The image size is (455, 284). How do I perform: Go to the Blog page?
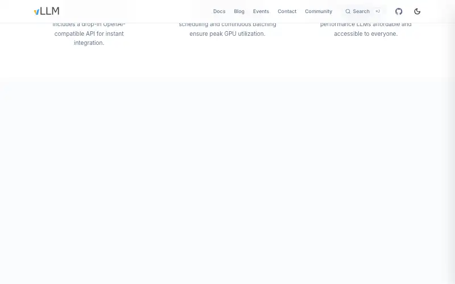(x=239, y=11)
